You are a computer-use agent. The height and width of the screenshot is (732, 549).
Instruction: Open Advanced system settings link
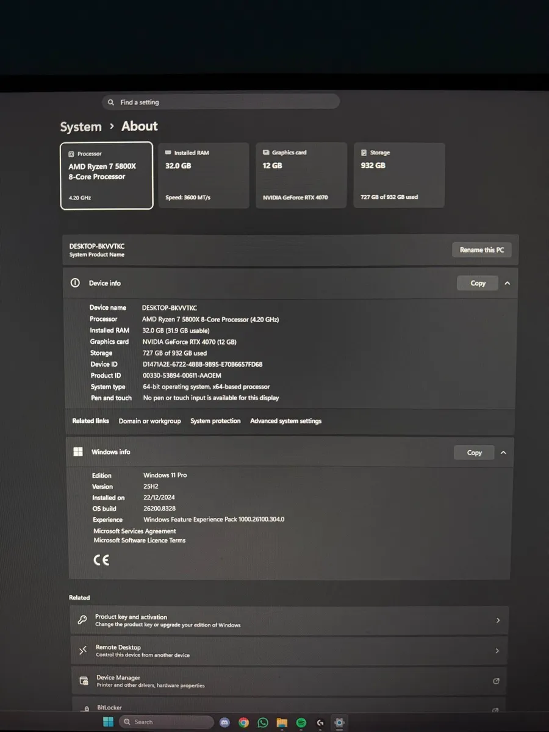tap(285, 421)
